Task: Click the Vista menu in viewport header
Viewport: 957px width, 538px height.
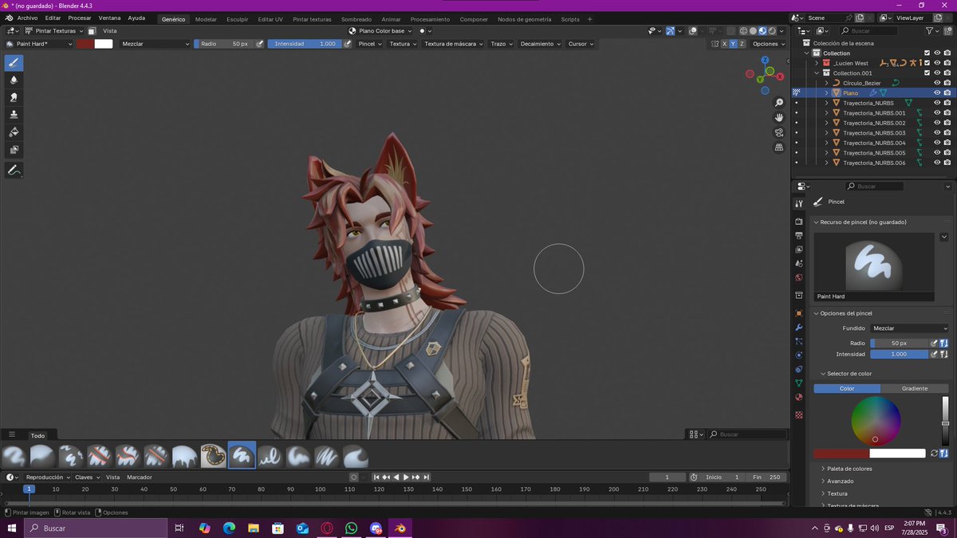Action: click(x=109, y=30)
